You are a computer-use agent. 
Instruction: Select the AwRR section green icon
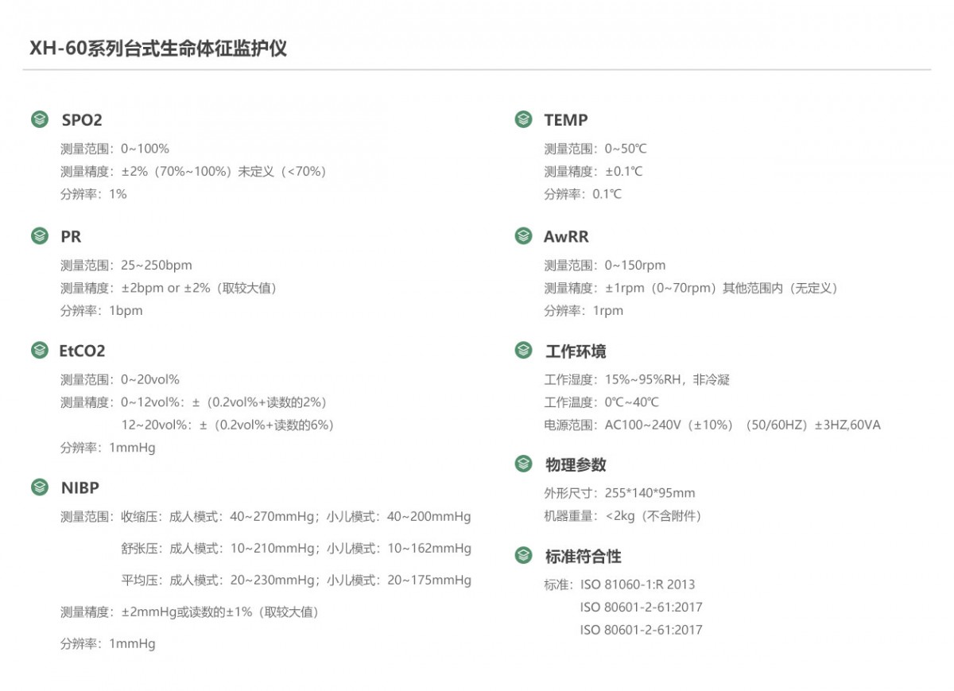pyautogui.click(x=523, y=236)
